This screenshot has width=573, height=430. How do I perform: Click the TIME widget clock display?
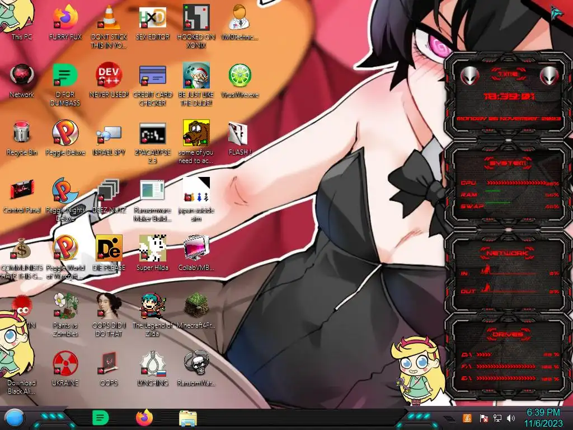click(509, 96)
